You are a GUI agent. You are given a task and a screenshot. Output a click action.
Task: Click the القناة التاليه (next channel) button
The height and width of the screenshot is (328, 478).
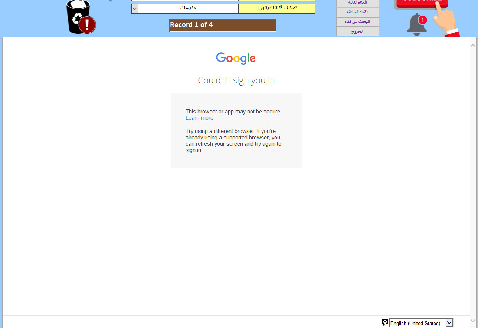(358, 3)
